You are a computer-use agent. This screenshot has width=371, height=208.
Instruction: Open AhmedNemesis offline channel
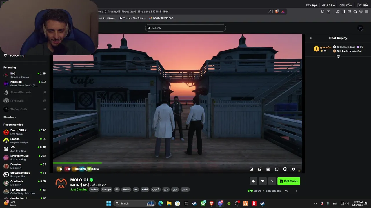[x=25, y=92]
